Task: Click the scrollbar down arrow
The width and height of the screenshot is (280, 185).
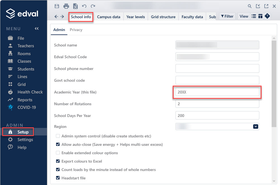Action: pos(274,181)
